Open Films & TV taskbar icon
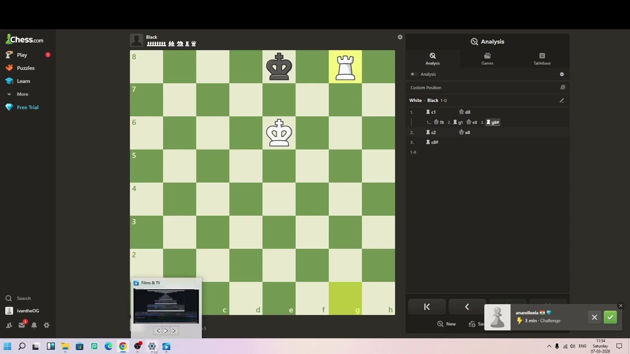The image size is (630, 354). (x=166, y=347)
